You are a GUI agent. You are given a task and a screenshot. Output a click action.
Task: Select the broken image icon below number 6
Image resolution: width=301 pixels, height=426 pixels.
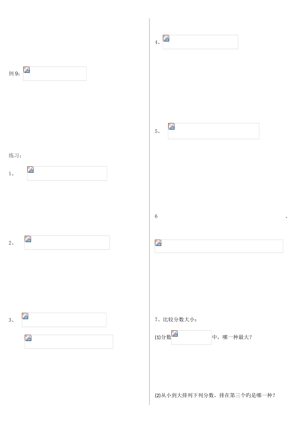(x=158, y=243)
